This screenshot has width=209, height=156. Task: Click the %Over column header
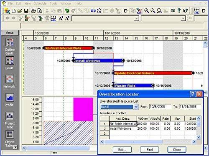click(x=143, y=118)
